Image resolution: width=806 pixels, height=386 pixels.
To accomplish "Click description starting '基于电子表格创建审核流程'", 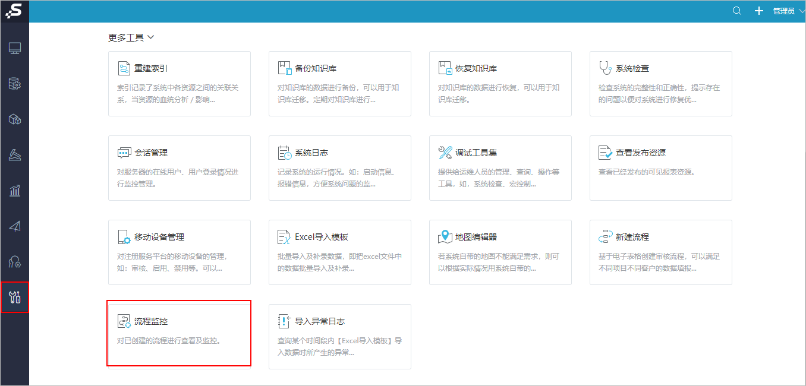I will (x=659, y=262).
